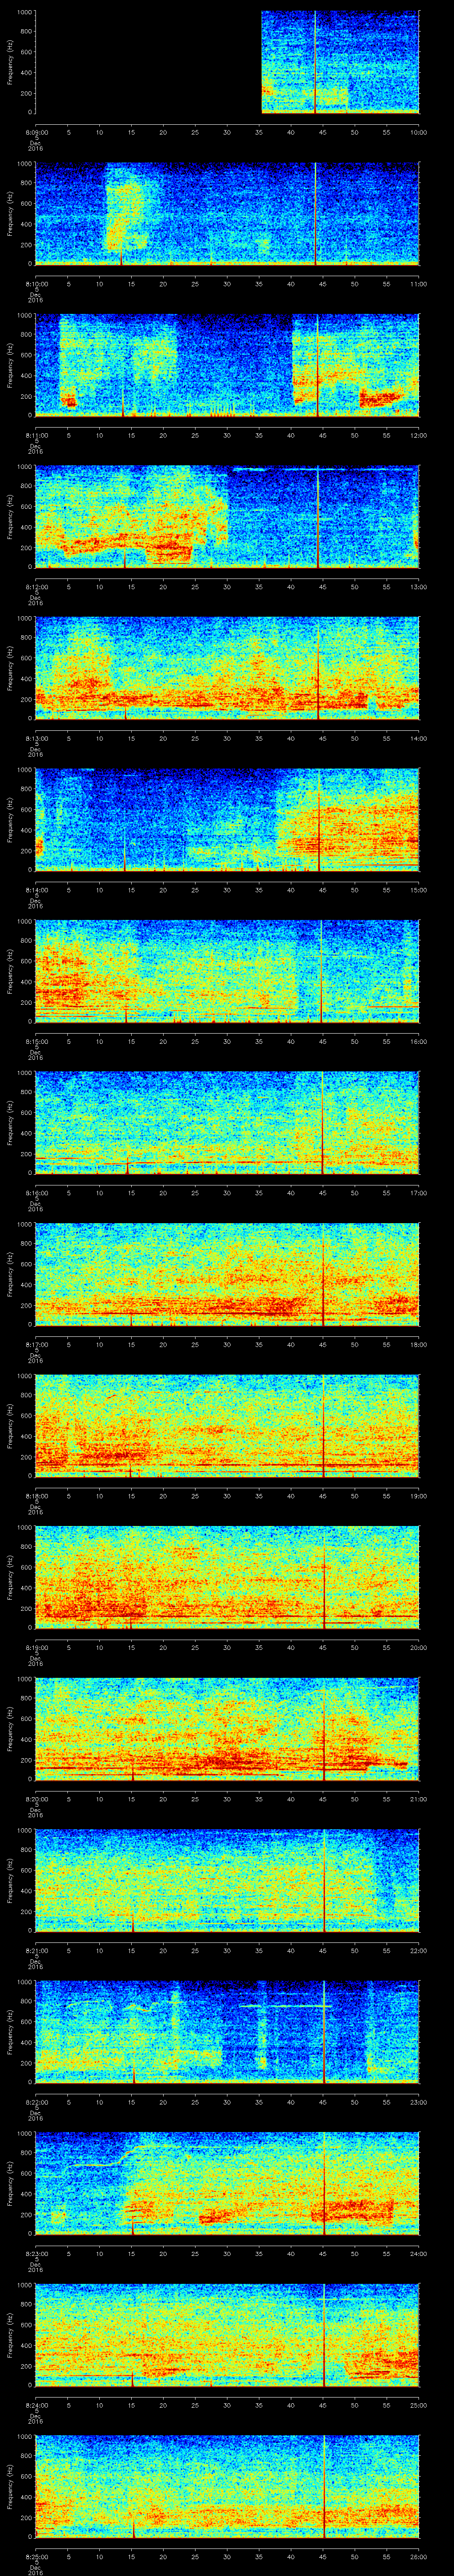
Task: Open the spectrogram panel starting at 8:09:00
Action: (x=227, y=62)
